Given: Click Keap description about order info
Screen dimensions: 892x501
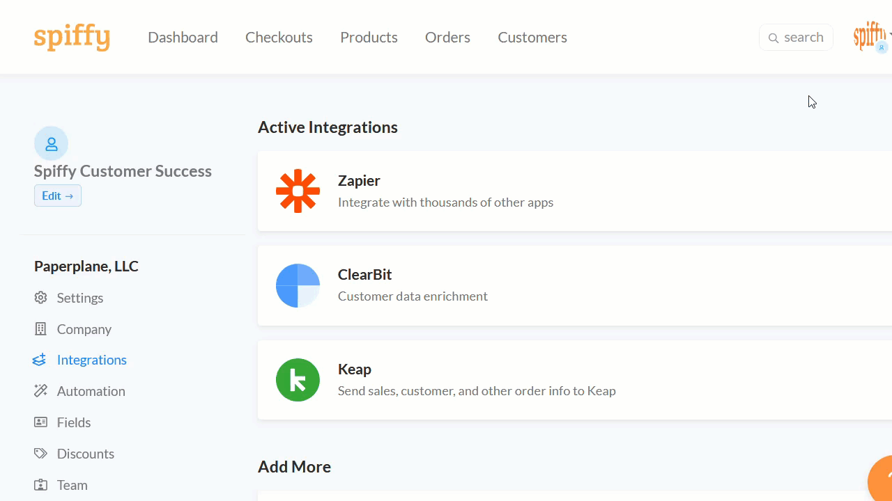Looking at the screenshot, I should (x=477, y=391).
